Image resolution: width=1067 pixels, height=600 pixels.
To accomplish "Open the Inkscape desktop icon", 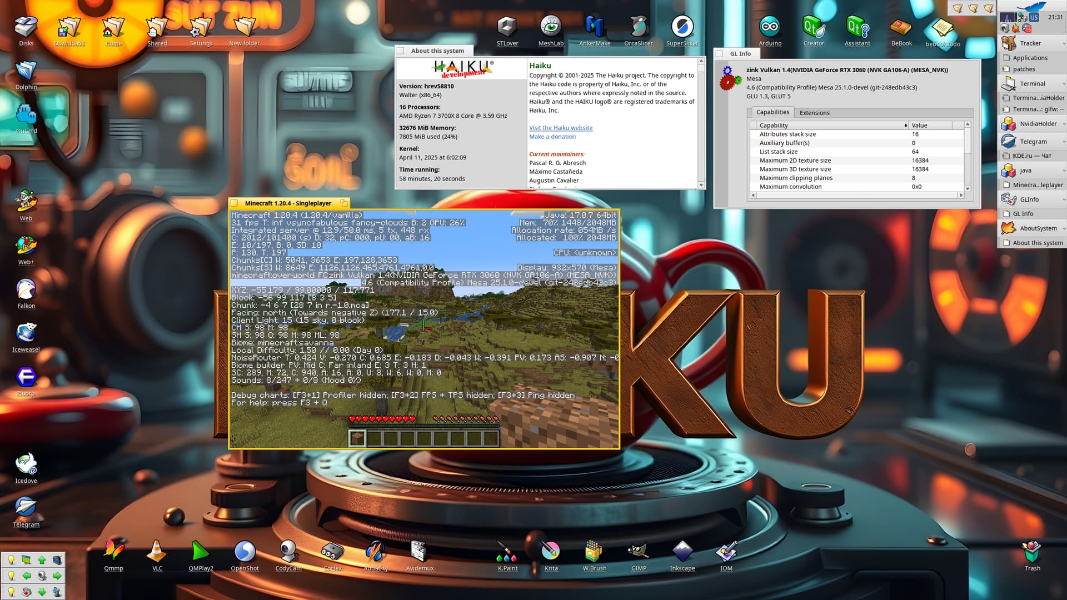I will pyautogui.click(x=682, y=552).
